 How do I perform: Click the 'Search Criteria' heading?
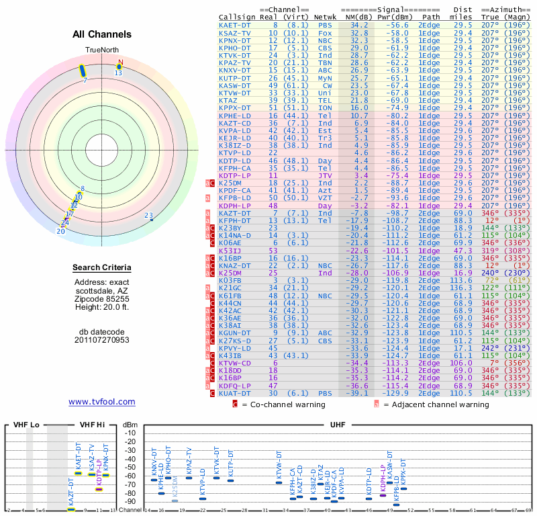pos(102,267)
